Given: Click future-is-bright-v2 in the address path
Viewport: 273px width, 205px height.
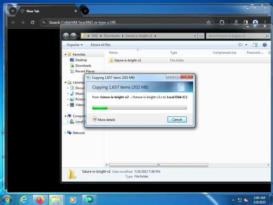Looking at the screenshot, I should pyautogui.click(x=139, y=36).
